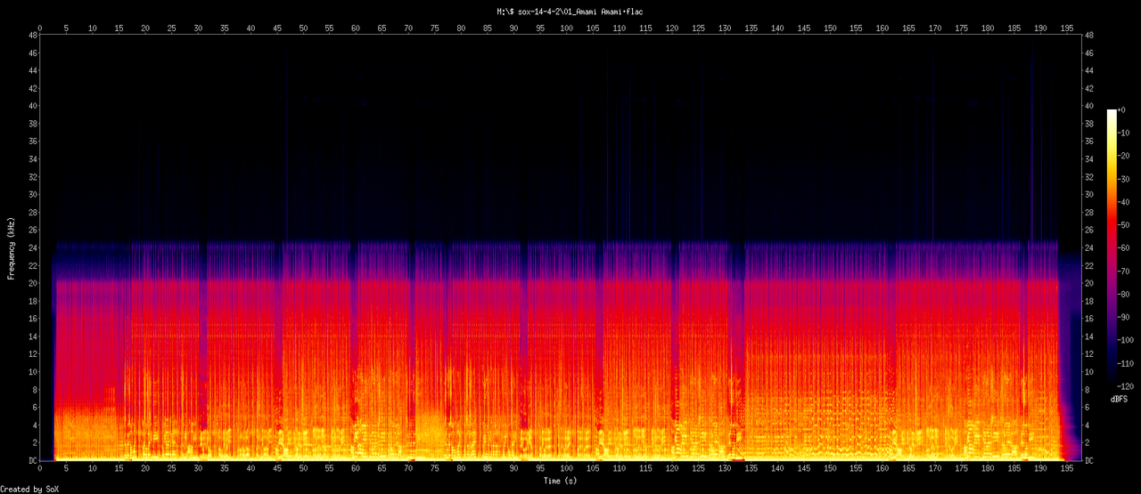The image size is (1141, 494).
Task: Select the '-100' value on dBFS legend
Action: coord(1126,342)
